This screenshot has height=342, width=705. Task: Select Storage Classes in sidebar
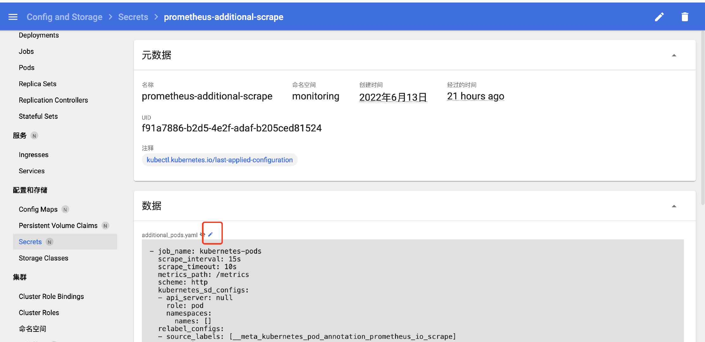43,258
